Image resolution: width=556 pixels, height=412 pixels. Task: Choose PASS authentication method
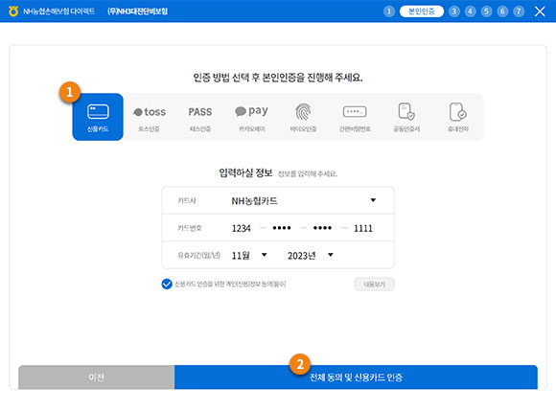coord(200,118)
